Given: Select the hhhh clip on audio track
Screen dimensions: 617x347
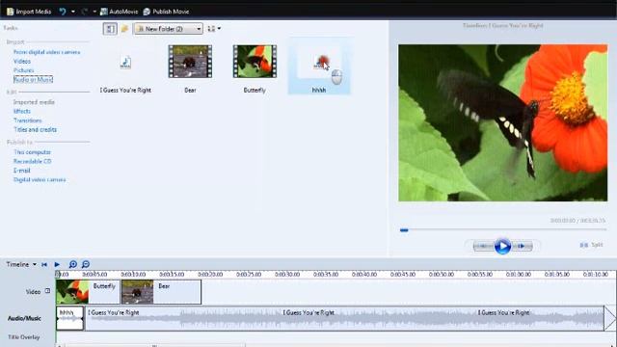Looking at the screenshot, I should [x=69, y=318].
